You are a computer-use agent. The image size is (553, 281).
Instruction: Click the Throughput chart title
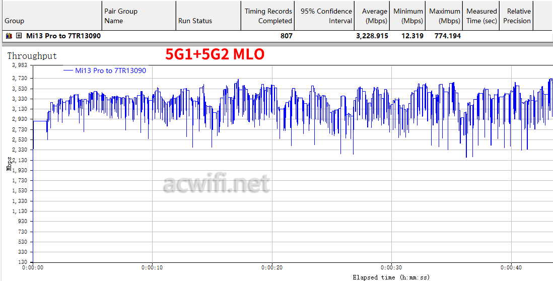point(32,56)
